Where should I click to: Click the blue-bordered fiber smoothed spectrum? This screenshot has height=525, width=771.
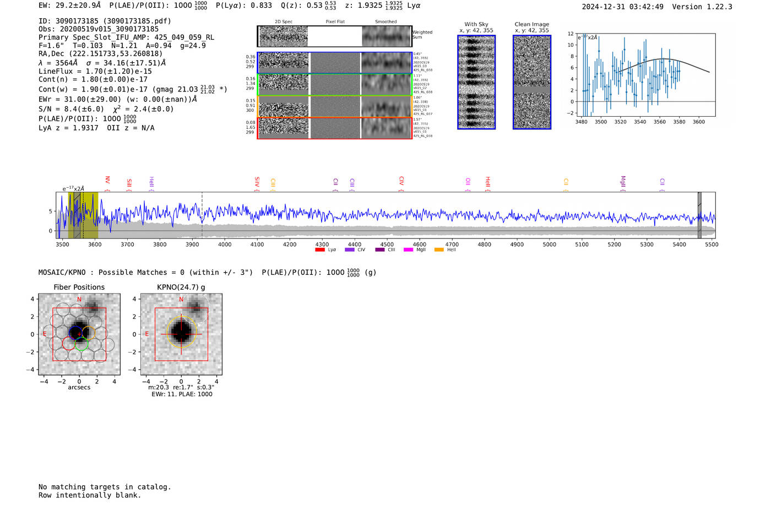point(386,63)
